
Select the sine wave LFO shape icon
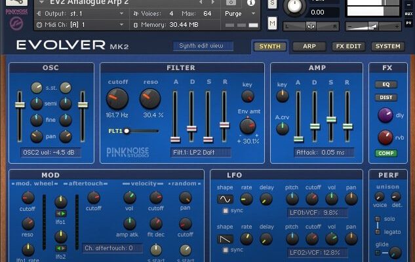point(225,199)
